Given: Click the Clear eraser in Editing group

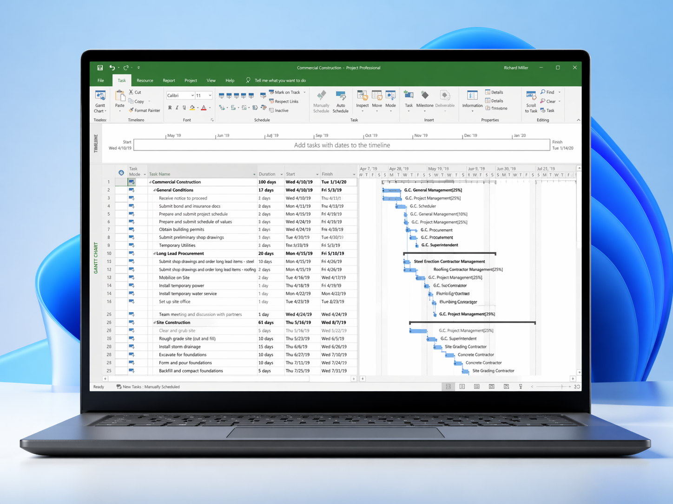Looking at the screenshot, I should [543, 101].
